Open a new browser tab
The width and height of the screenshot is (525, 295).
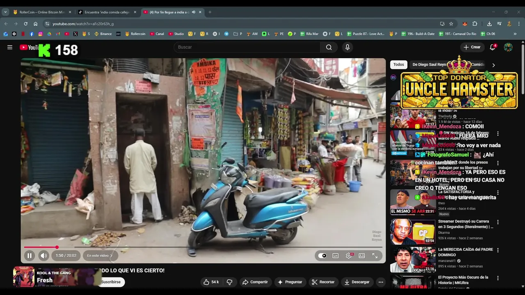point(210,12)
